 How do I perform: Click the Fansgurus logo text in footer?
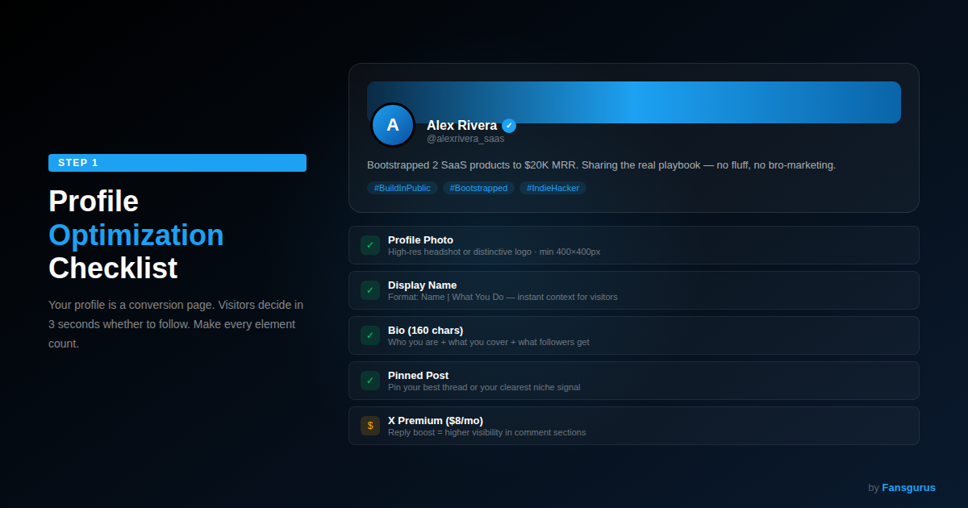coord(908,487)
